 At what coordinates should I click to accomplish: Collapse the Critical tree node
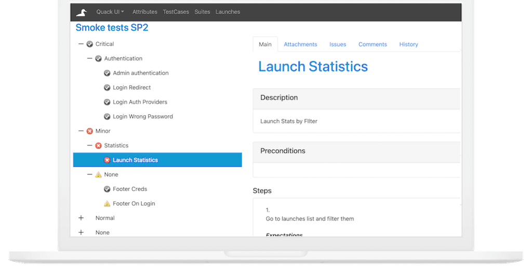(x=81, y=44)
